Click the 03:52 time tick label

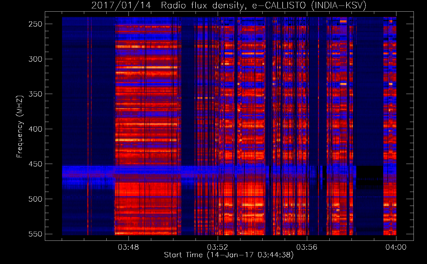[218, 247]
